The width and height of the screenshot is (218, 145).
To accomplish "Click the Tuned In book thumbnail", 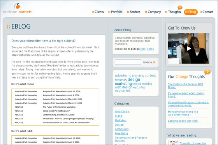I will [173, 143].
